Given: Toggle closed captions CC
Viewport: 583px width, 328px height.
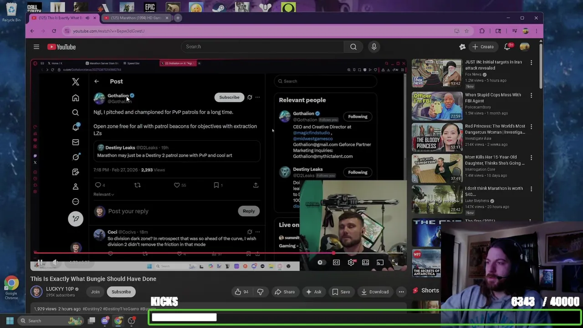Looking at the screenshot, I should (336, 262).
